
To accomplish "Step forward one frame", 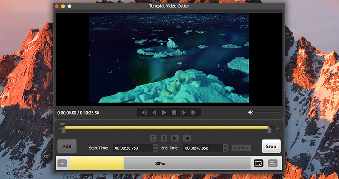I will pyautogui.click(x=183, y=113).
